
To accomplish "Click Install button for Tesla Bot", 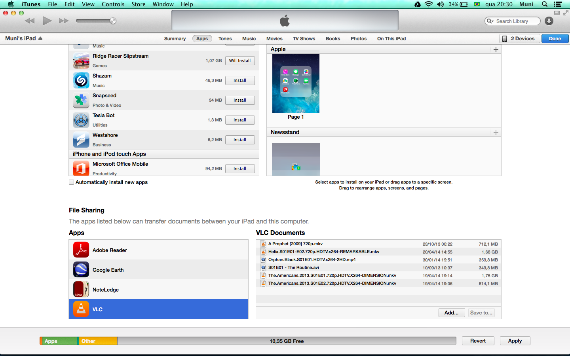I will [x=240, y=120].
